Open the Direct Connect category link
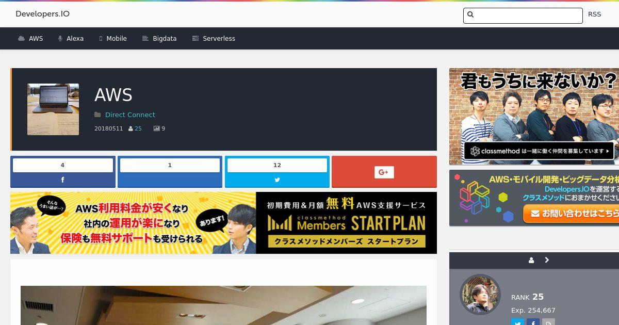The image size is (619, 325). click(130, 115)
